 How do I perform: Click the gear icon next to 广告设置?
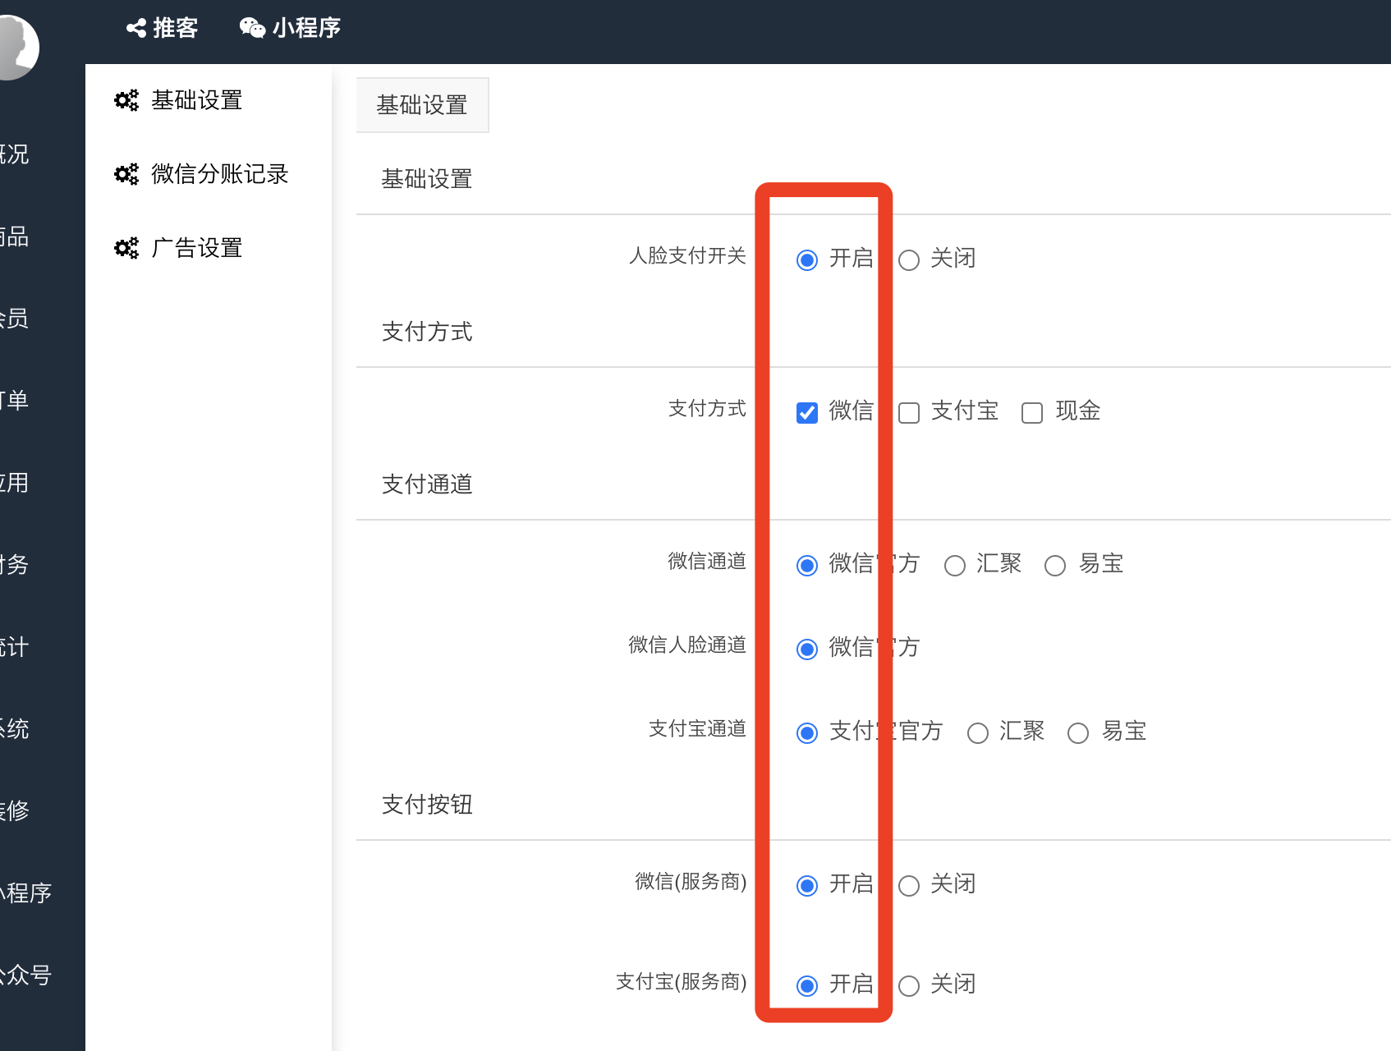pos(126,248)
